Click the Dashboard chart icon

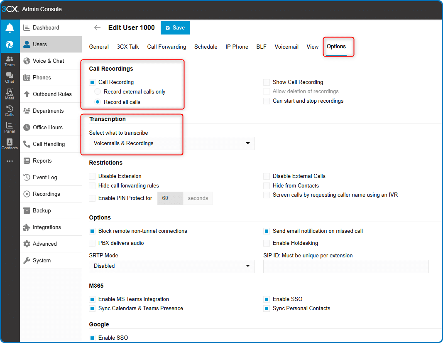click(x=27, y=28)
